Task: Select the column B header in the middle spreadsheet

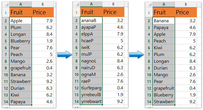Action: [113, 4]
